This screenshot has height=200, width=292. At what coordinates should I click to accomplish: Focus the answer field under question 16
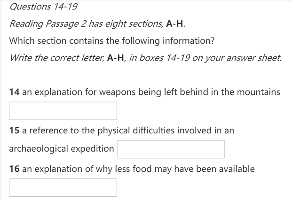click(63, 187)
